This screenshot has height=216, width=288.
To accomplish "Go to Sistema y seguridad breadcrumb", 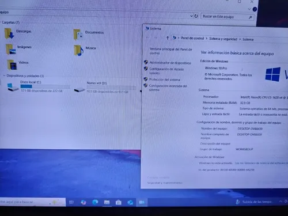I will (x=223, y=39).
